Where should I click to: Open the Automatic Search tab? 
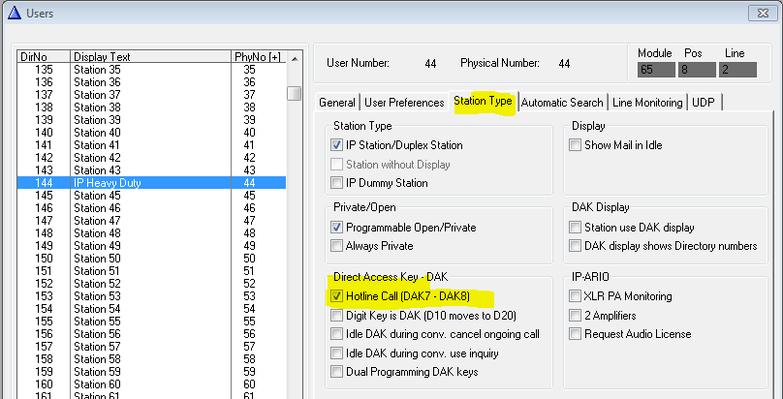point(562,103)
